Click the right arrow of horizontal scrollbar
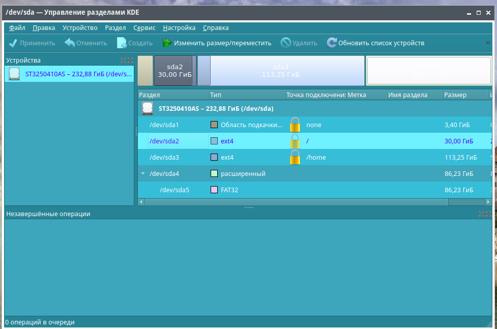The height and width of the screenshot is (329, 497). (488, 202)
